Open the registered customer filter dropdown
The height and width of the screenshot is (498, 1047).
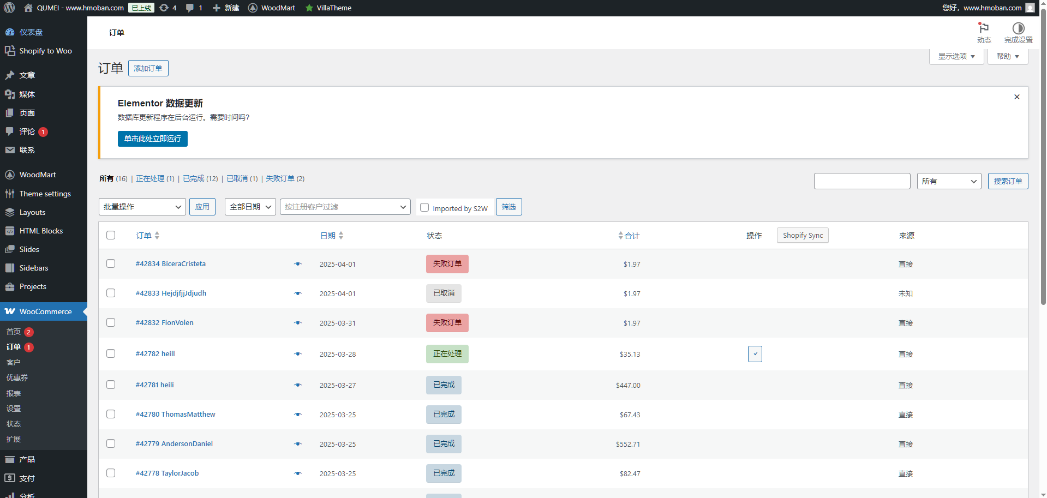[345, 207]
